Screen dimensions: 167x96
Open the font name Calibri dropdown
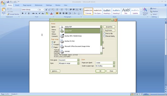pyautogui.click(x=38, y=10)
